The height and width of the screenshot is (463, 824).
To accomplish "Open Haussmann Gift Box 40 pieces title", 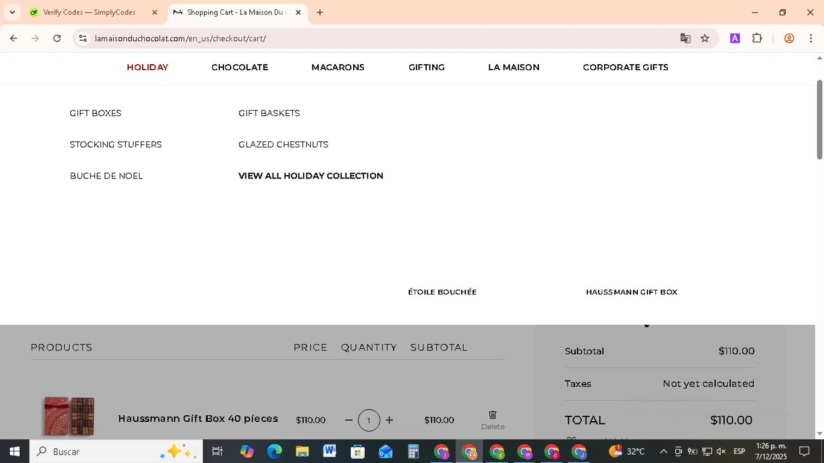I will pyautogui.click(x=198, y=419).
